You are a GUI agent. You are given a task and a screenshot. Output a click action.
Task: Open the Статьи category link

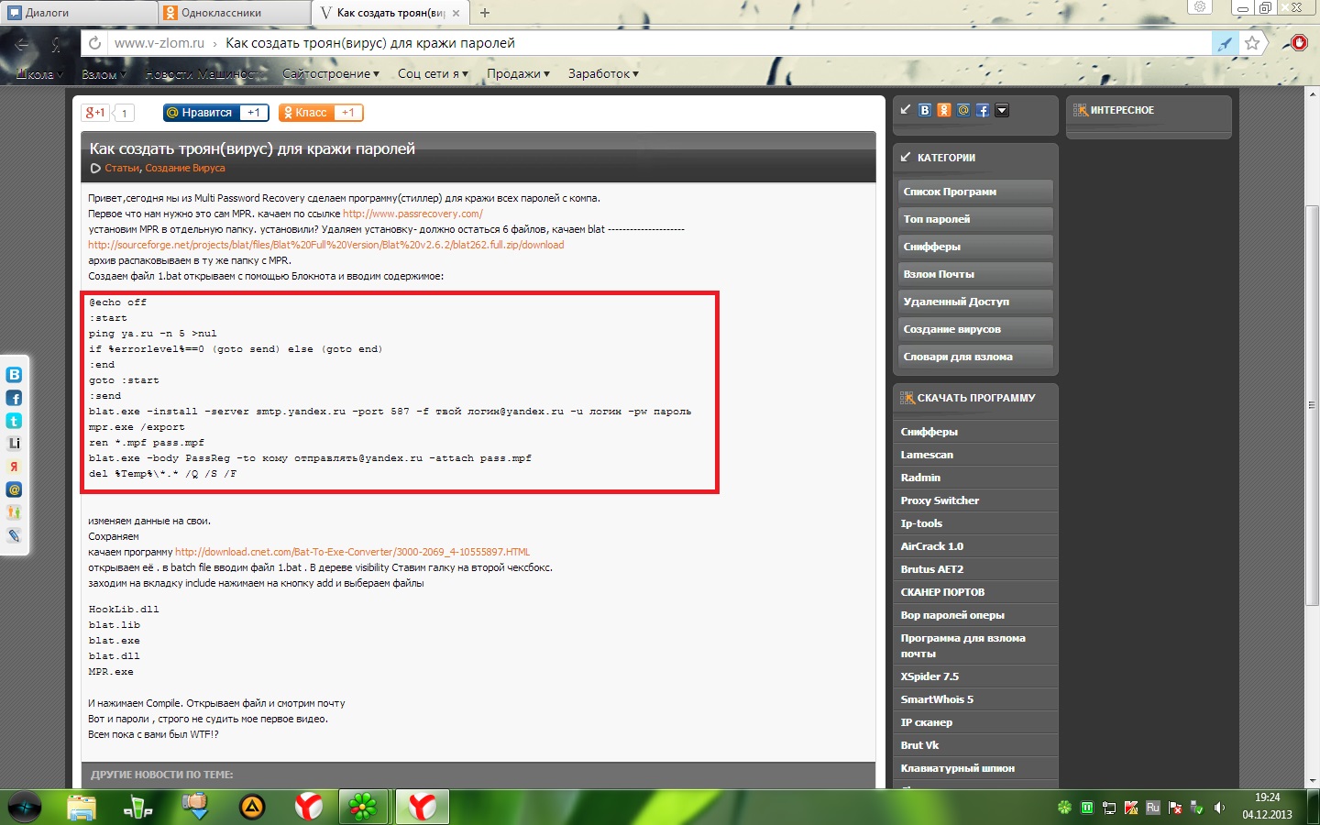click(x=121, y=168)
